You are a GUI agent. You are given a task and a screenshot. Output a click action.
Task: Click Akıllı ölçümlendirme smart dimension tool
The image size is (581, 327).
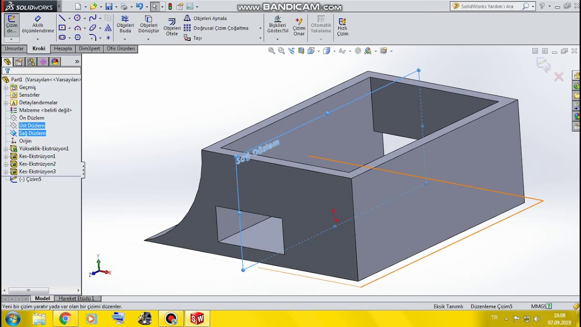coord(38,25)
